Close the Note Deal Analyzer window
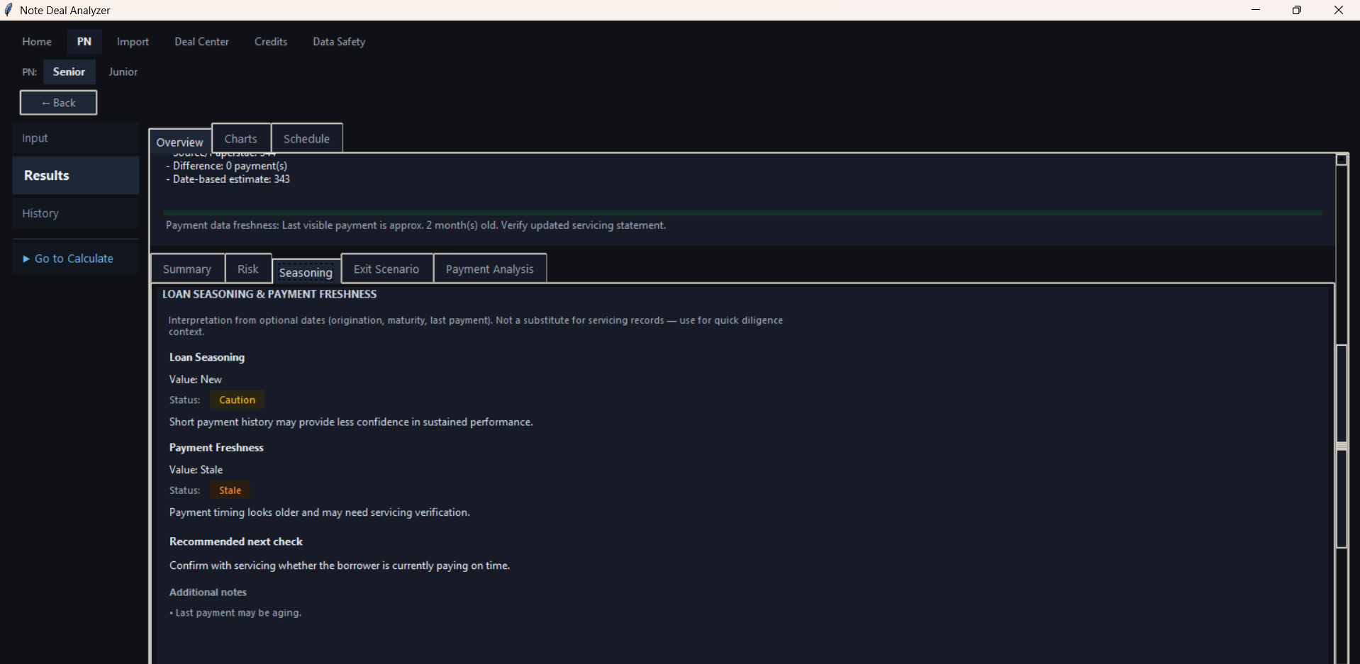1360x664 pixels. (x=1339, y=10)
